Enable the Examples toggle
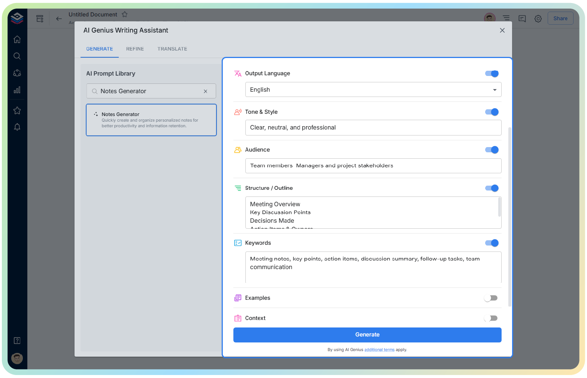The width and height of the screenshot is (587, 378). point(491,298)
